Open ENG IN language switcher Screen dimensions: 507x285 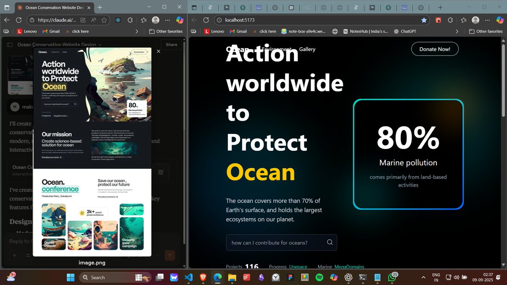pyautogui.click(x=436, y=277)
